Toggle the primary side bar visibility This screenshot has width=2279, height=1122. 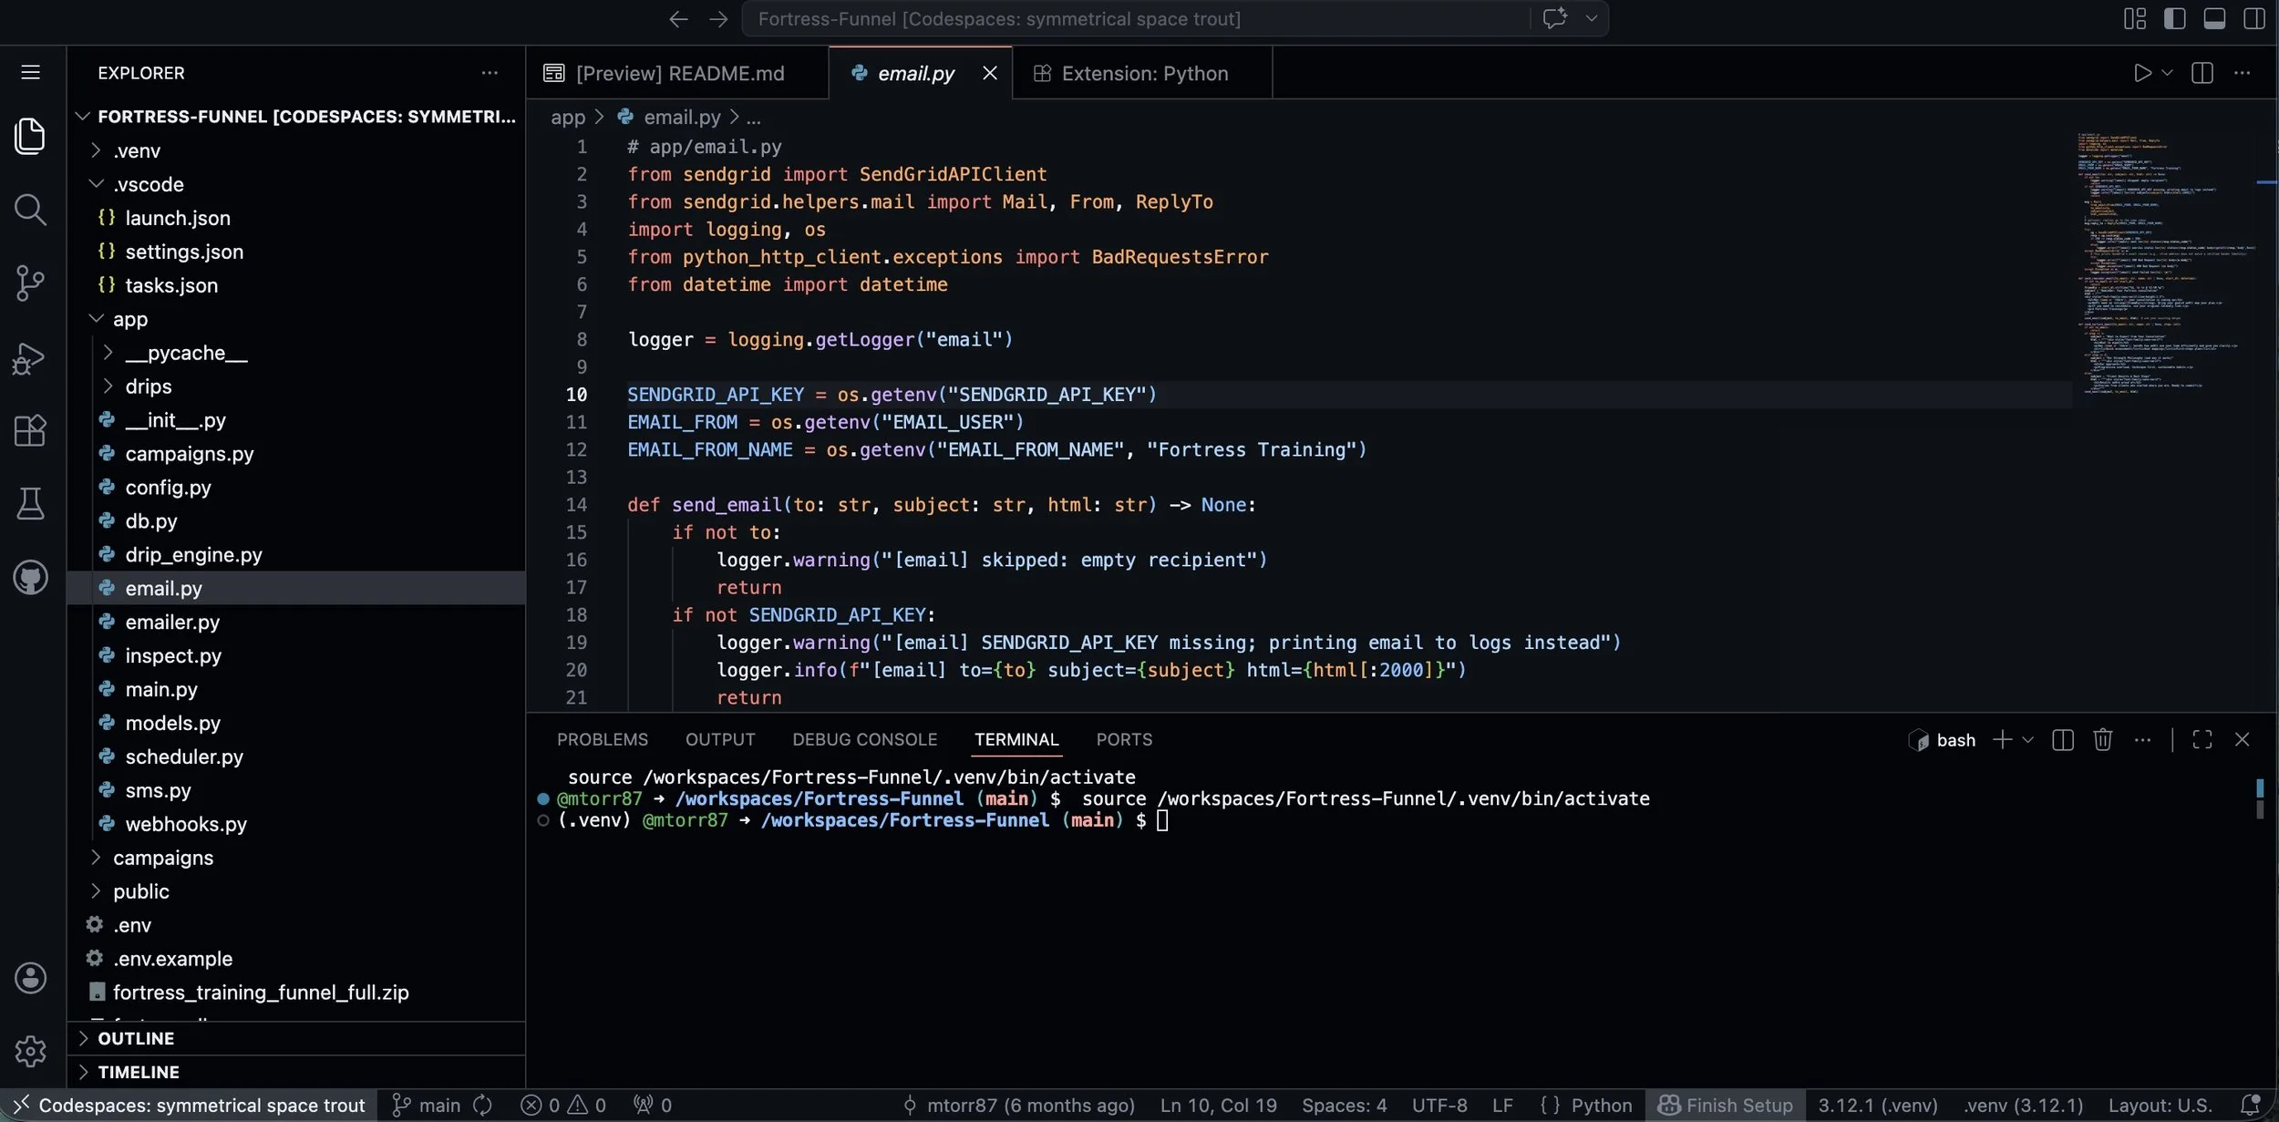click(2175, 17)
